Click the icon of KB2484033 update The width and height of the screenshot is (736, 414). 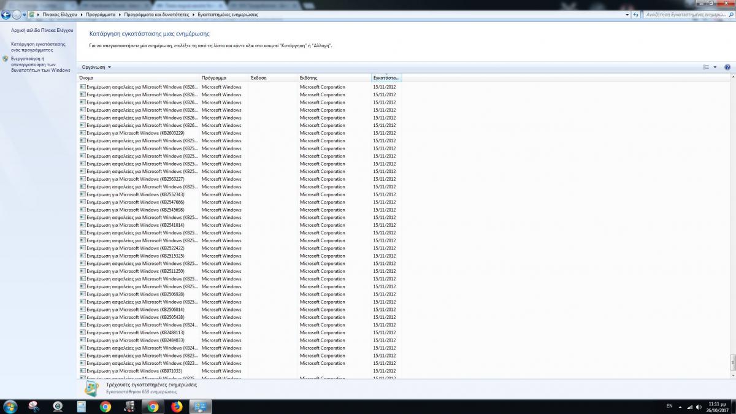[83, 340]
